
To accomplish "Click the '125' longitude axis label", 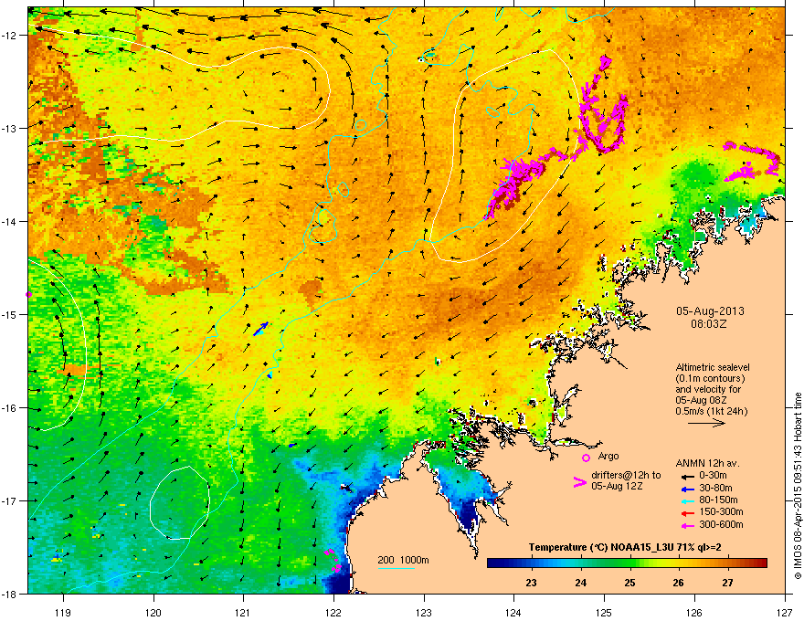I will pos(604,612).
